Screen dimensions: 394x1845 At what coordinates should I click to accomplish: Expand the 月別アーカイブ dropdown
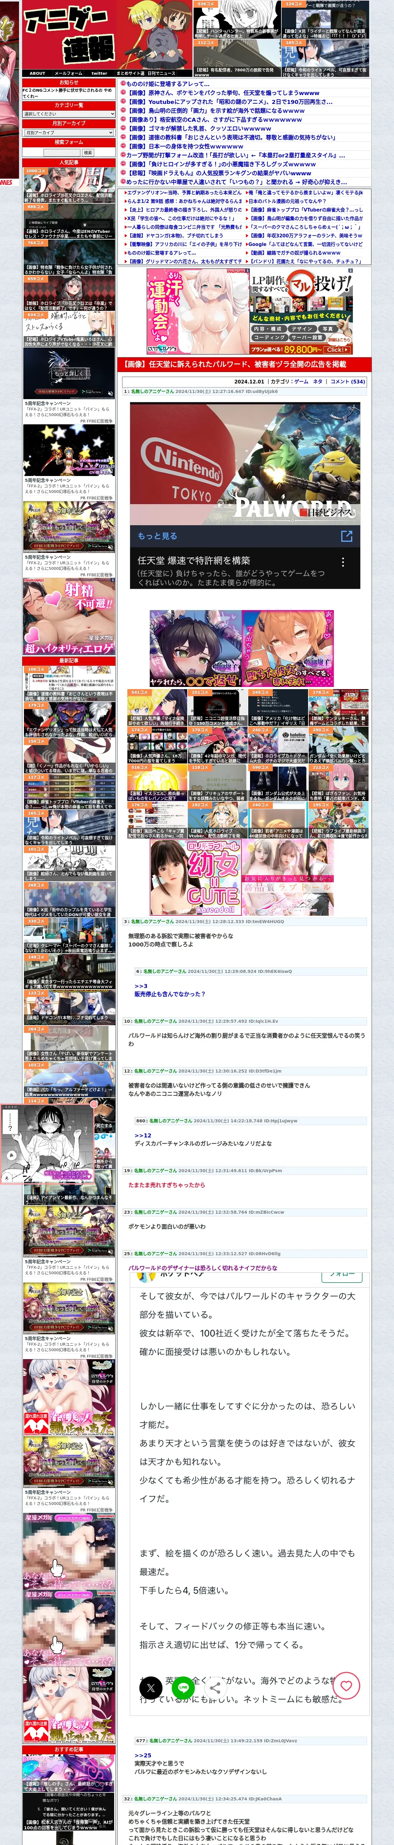[69, 133]
